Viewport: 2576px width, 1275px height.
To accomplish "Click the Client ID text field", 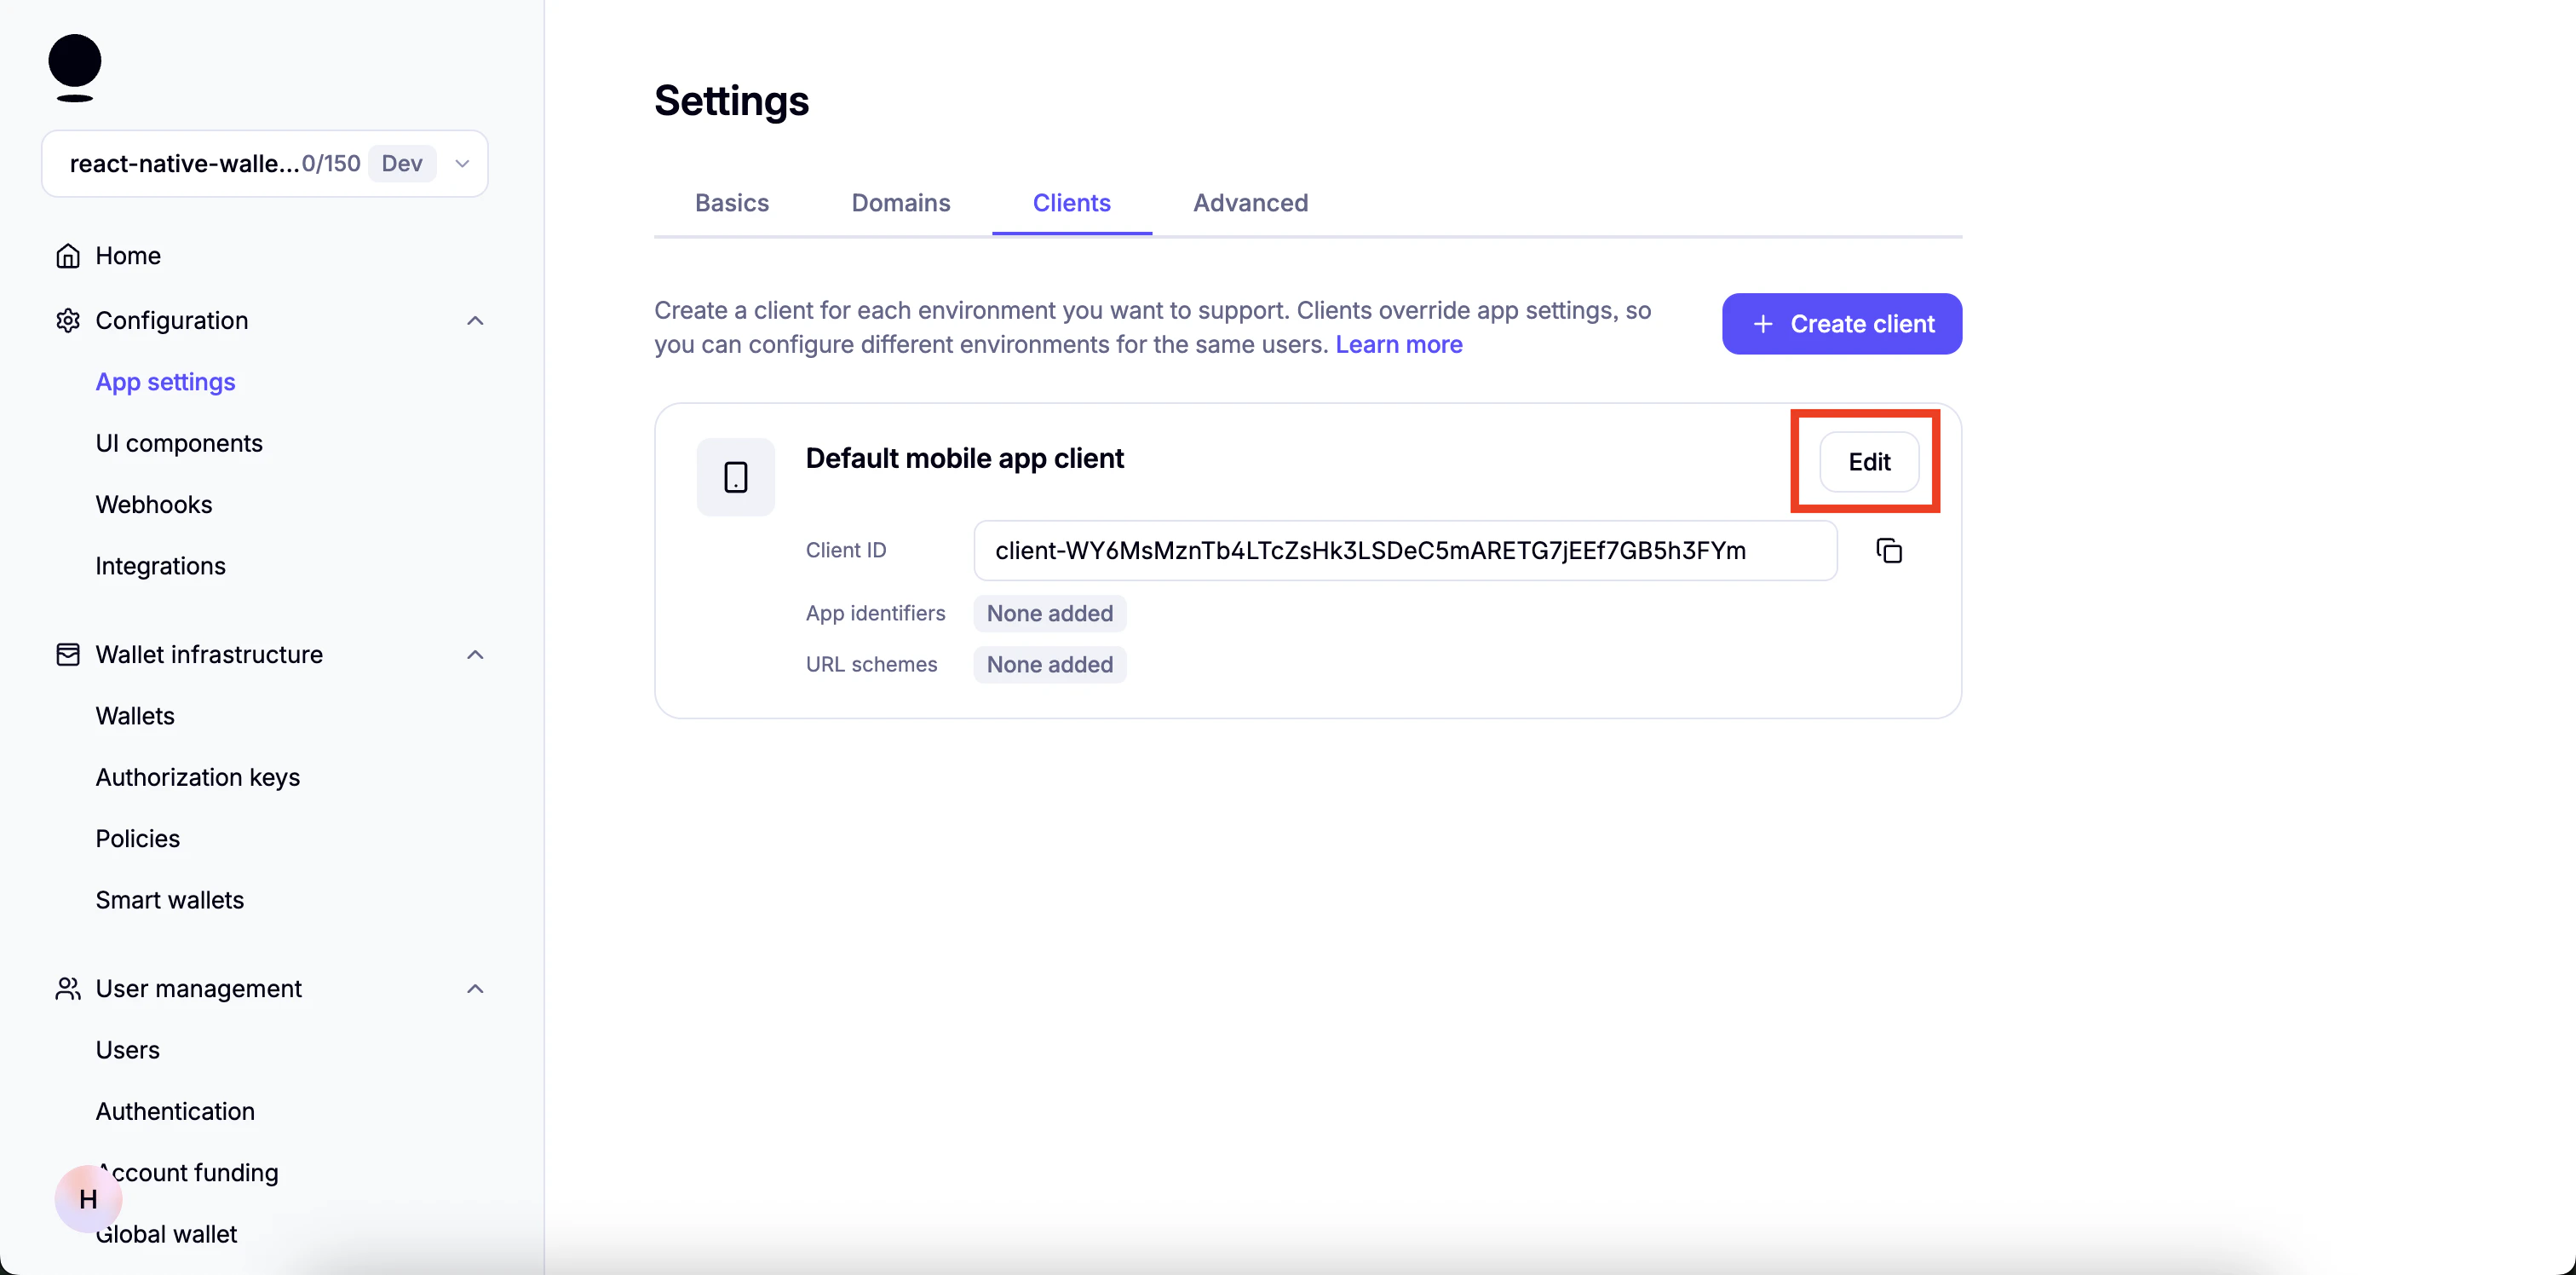I will pos(1404,551).
